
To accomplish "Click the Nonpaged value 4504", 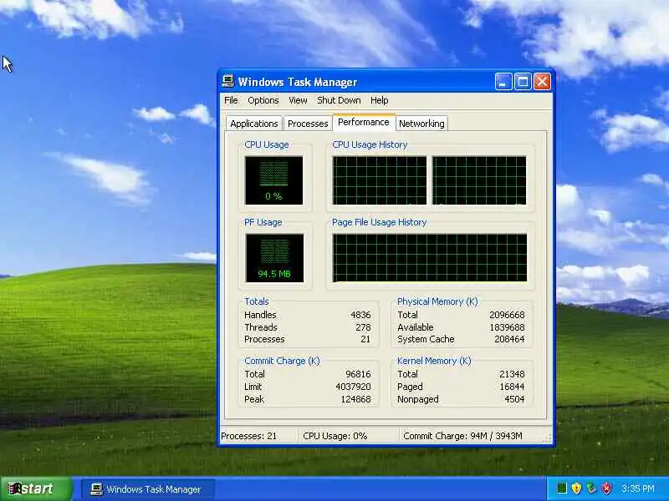I will (514, 399).
